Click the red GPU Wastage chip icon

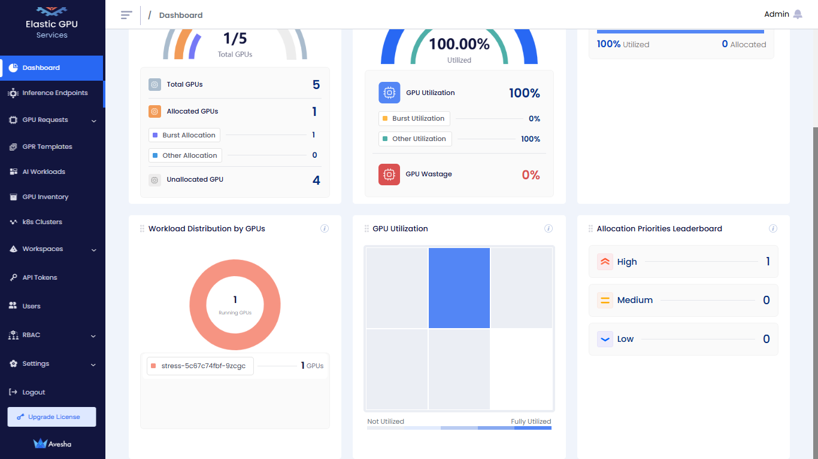(x=389, y=175)
